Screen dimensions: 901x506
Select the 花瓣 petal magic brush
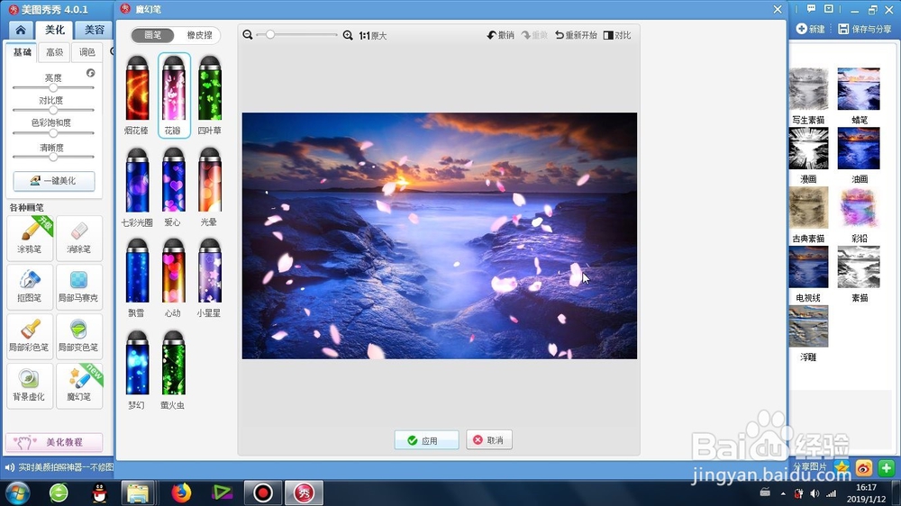tap(174, 95)
